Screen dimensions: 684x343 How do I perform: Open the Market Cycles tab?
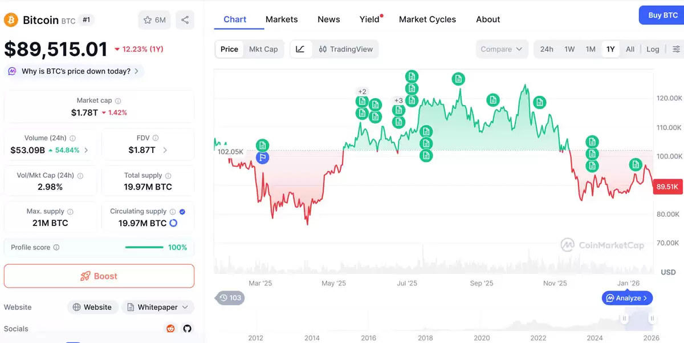427,19
